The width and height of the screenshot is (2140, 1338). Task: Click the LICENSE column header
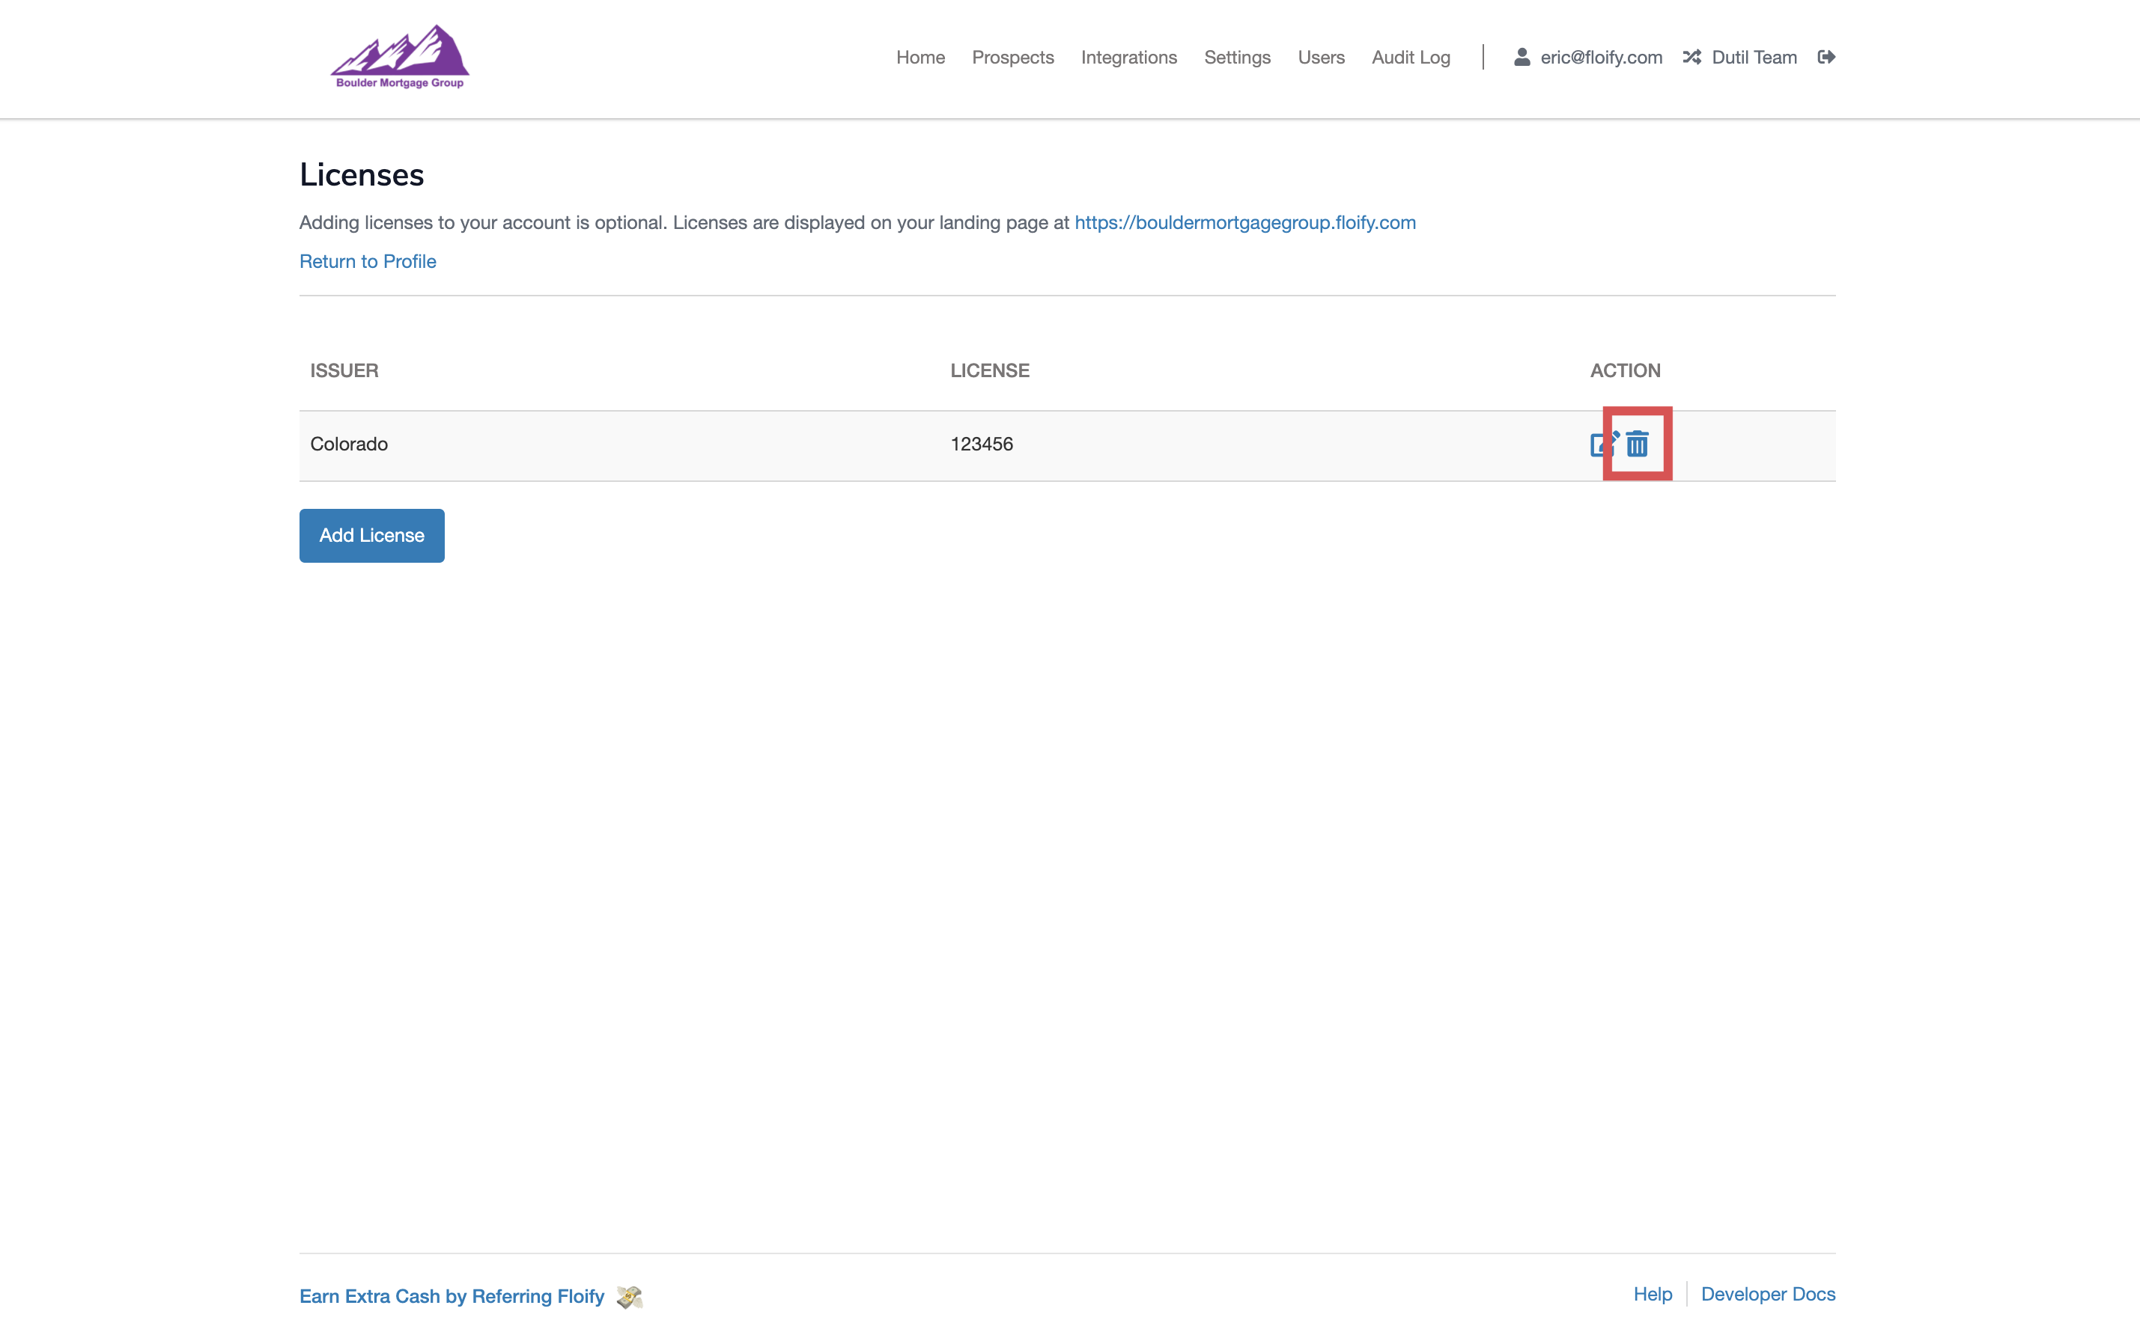point(990,370)
